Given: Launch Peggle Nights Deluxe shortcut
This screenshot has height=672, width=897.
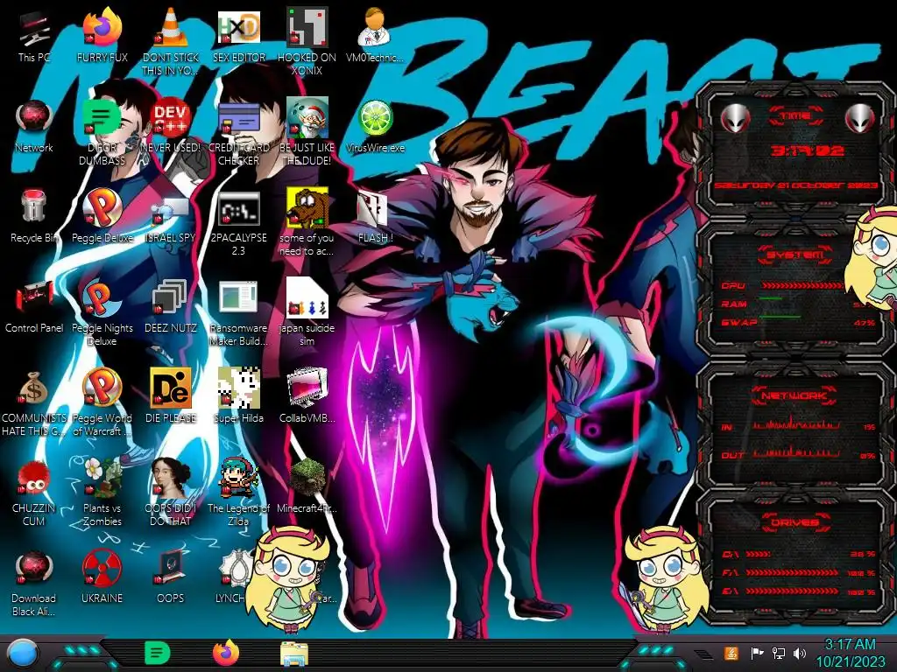Looking at the screenshot, I should coord(102,297).
